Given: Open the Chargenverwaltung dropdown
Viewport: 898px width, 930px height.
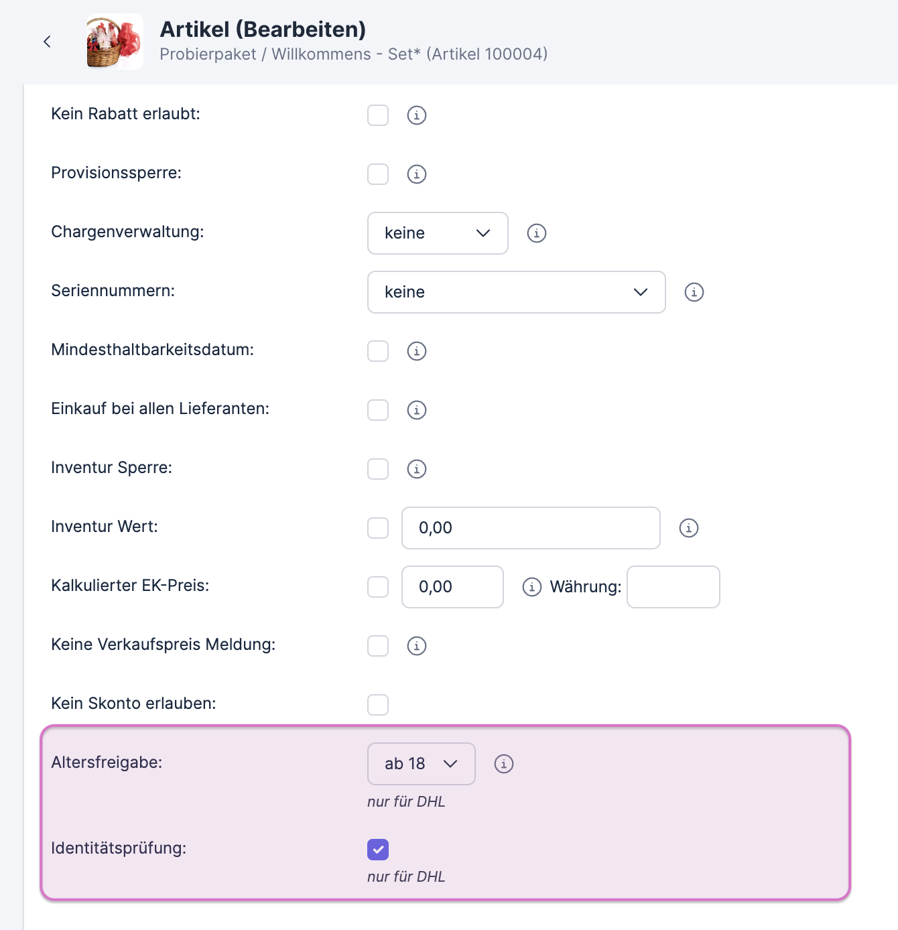Looking at the screenshot, I should [438, 233].
